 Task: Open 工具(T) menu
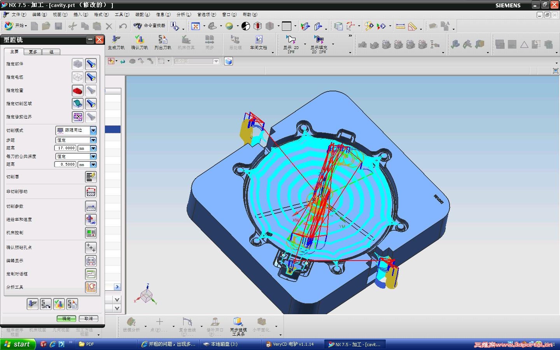122,14
